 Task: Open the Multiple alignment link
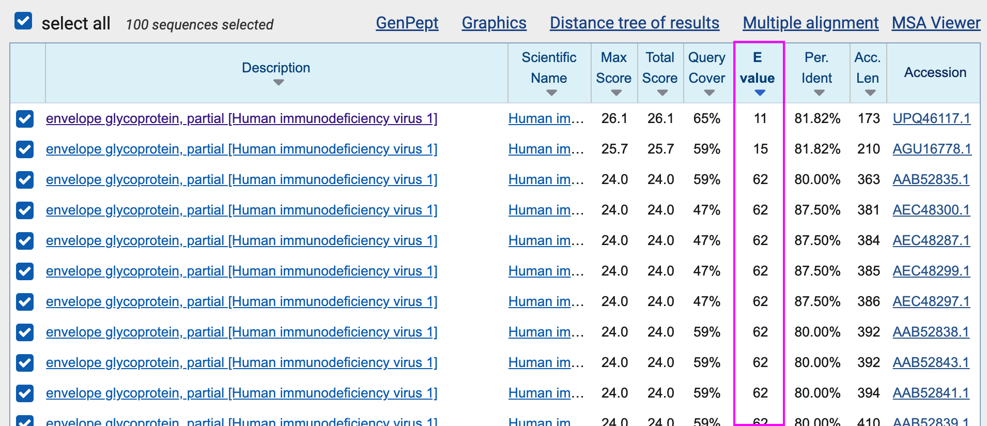pos(810,23)
